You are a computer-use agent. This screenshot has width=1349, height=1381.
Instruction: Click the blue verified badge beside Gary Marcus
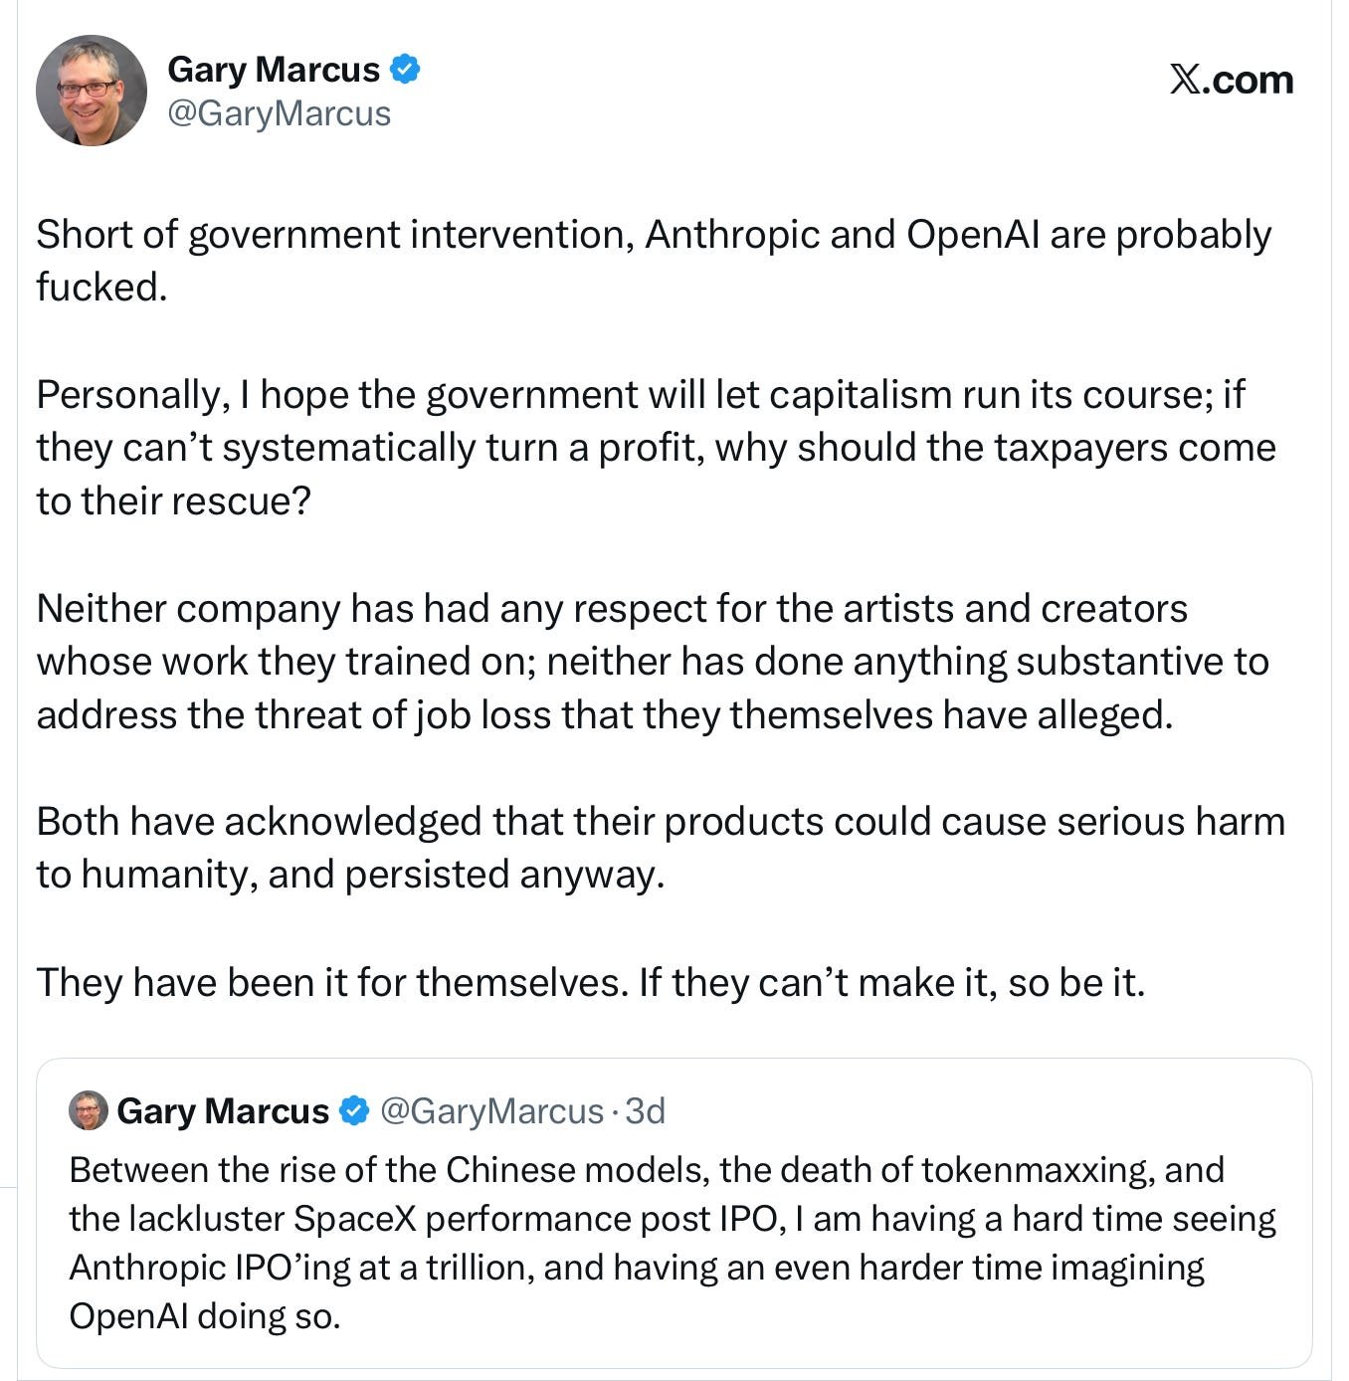[x=405, y=70]
